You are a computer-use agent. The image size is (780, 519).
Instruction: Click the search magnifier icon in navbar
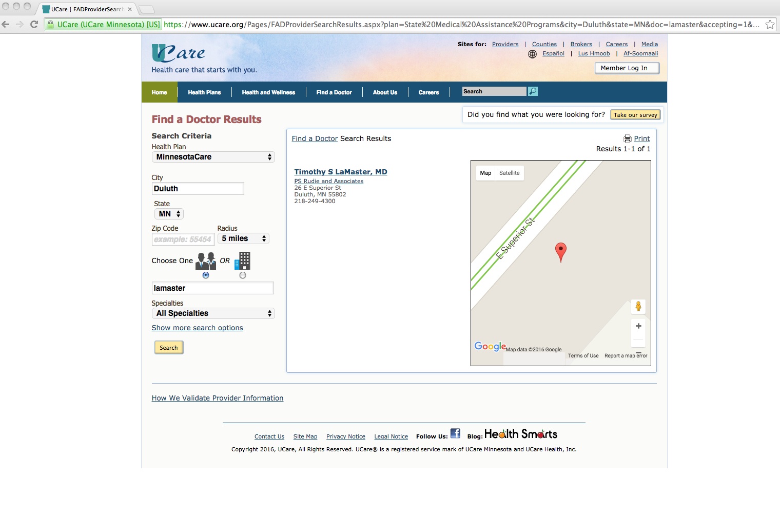(533, 91)
